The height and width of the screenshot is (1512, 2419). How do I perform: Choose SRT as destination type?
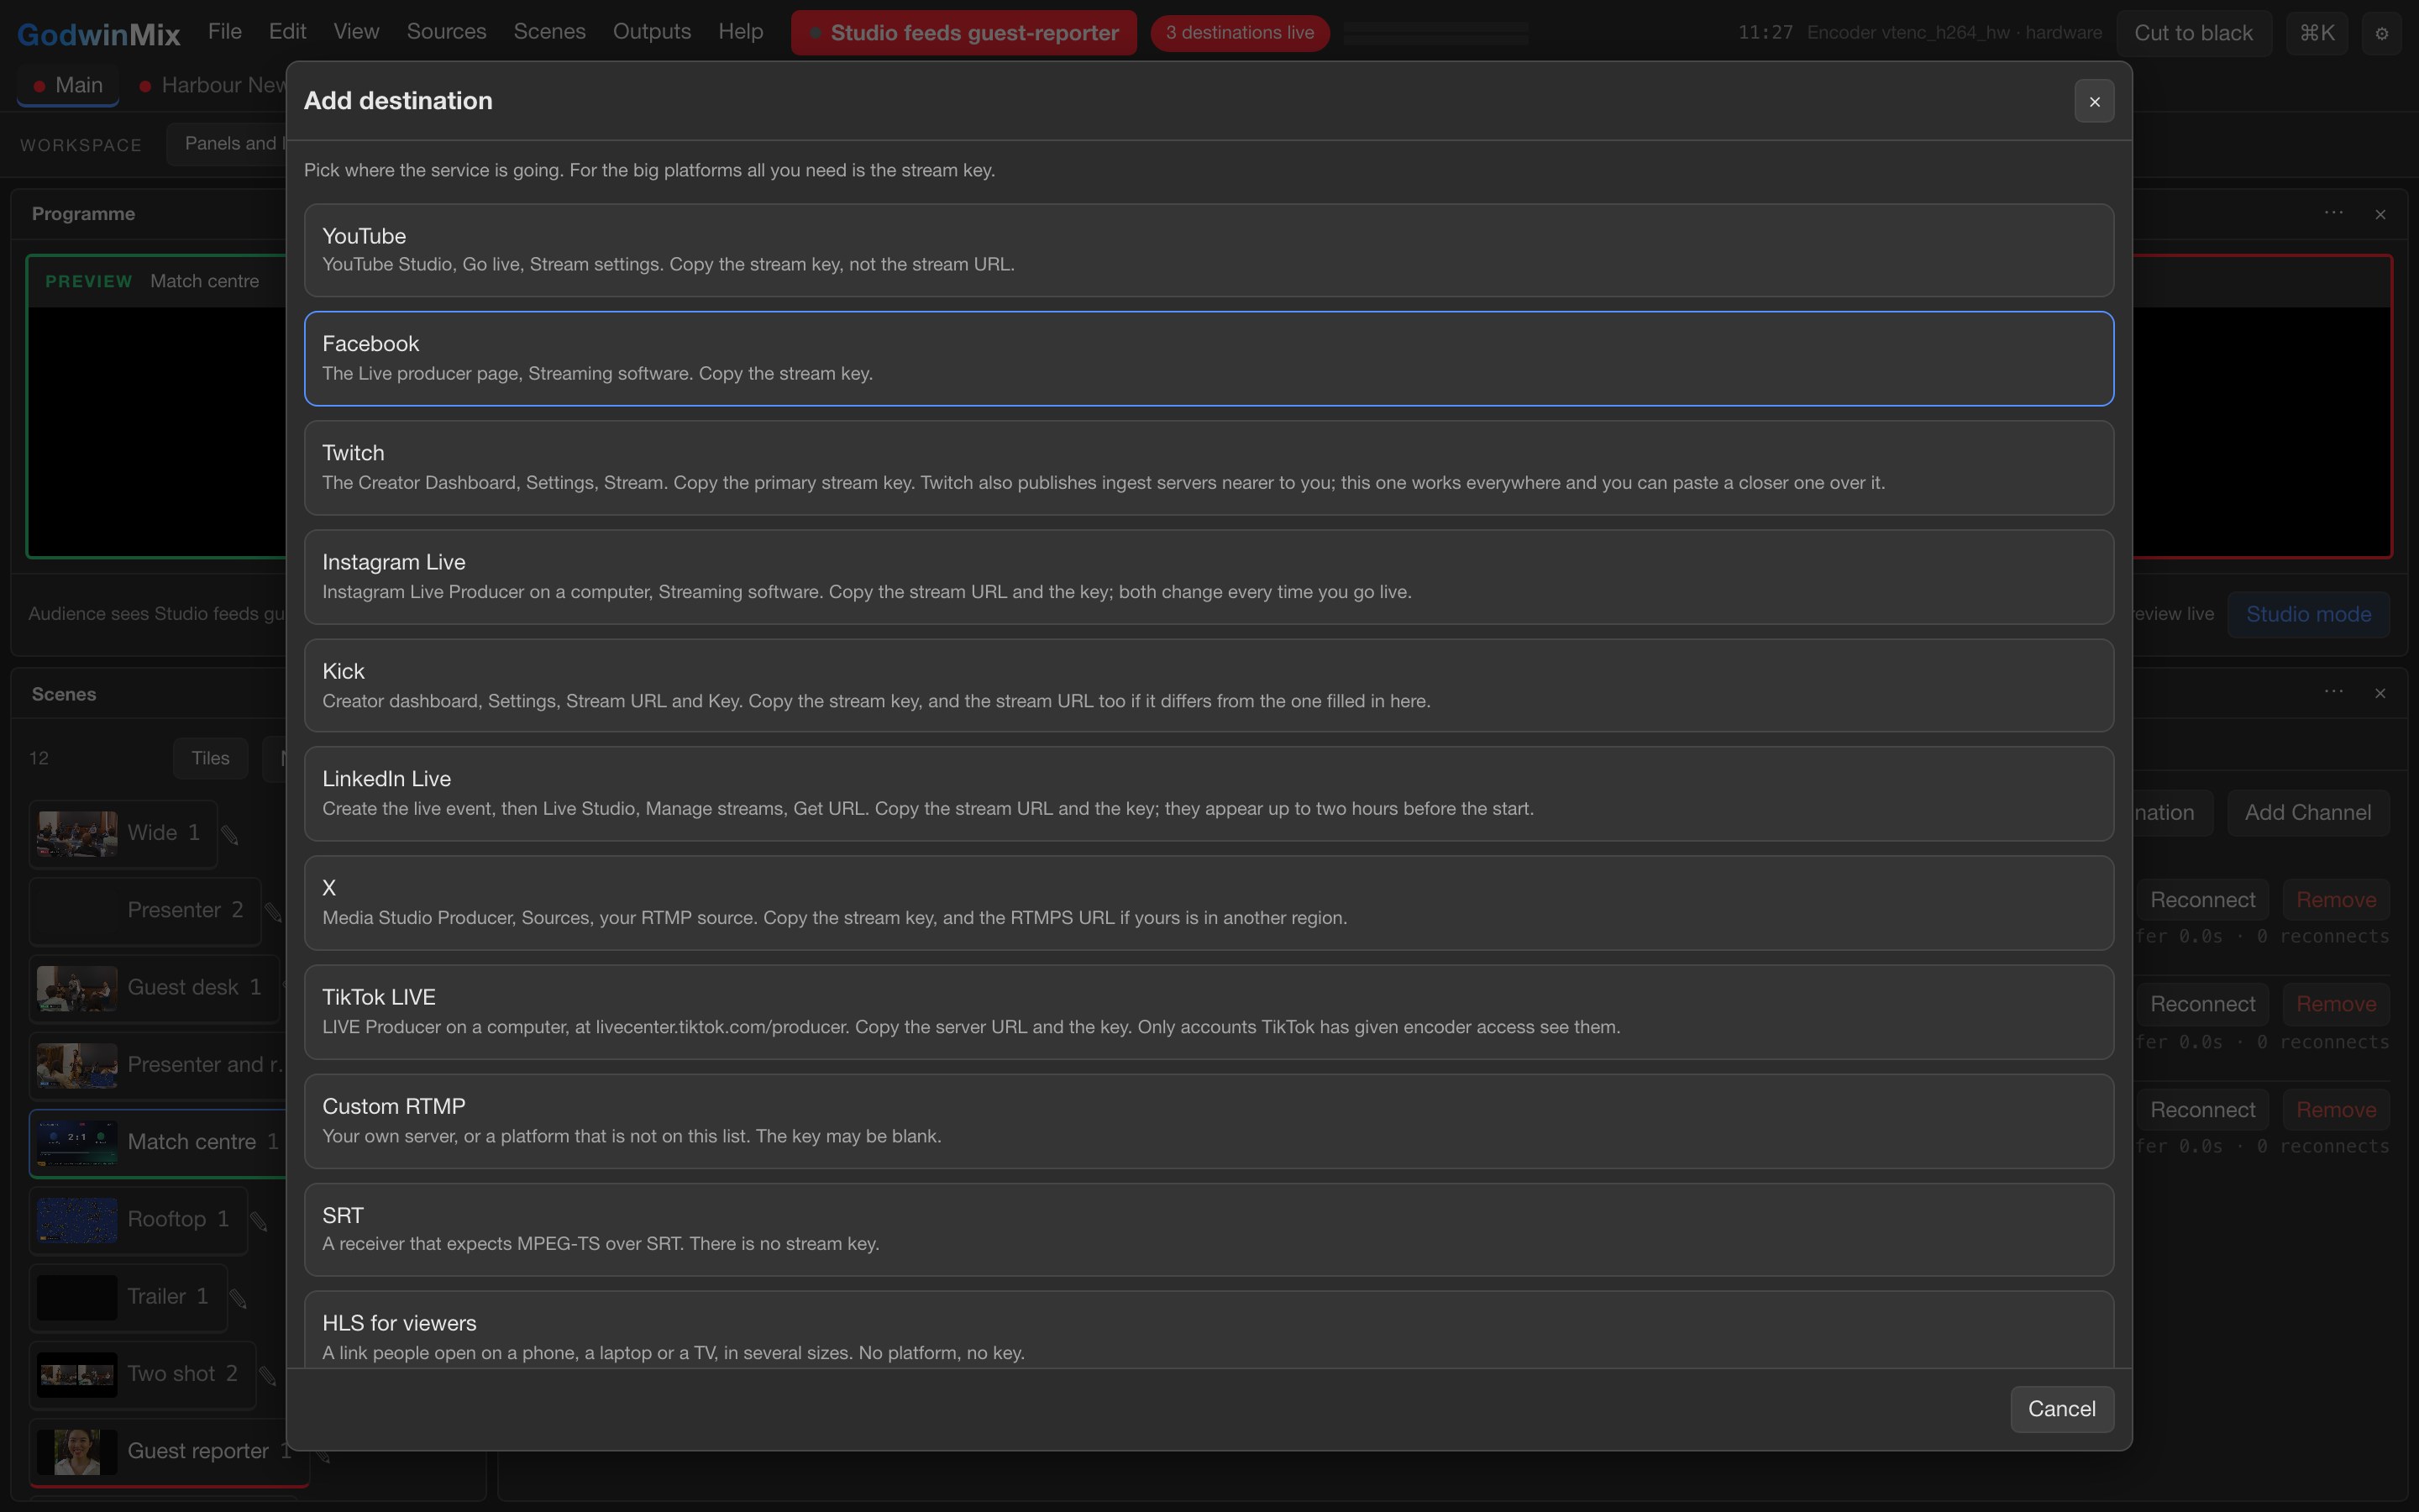[1209, 1229]
